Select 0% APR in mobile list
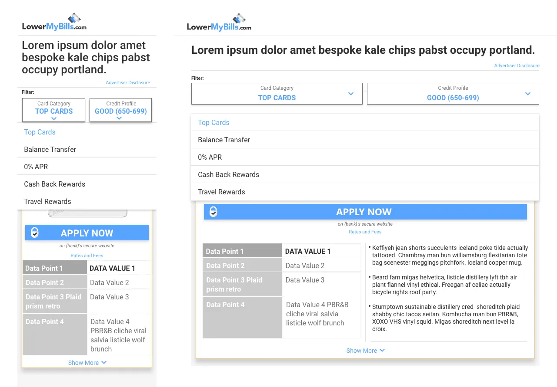The image size is (557, 387). [x=87, y=167]
